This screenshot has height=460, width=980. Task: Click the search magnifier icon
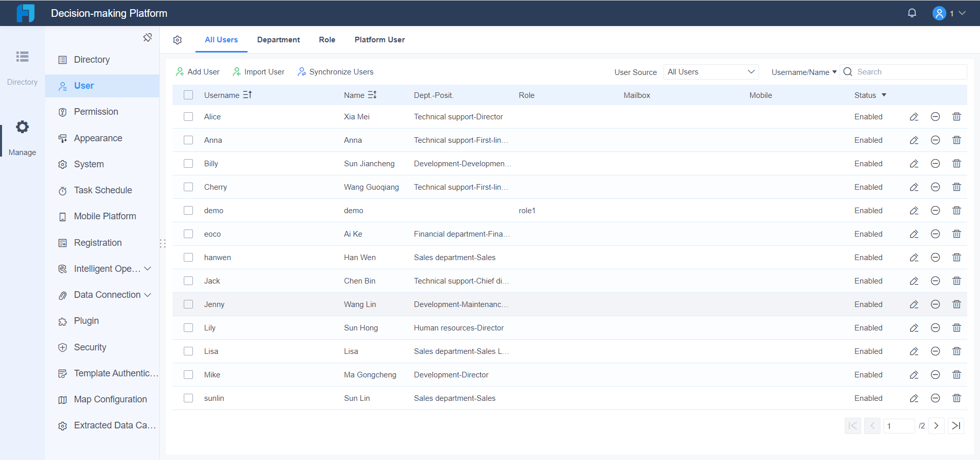pos(847,72)
